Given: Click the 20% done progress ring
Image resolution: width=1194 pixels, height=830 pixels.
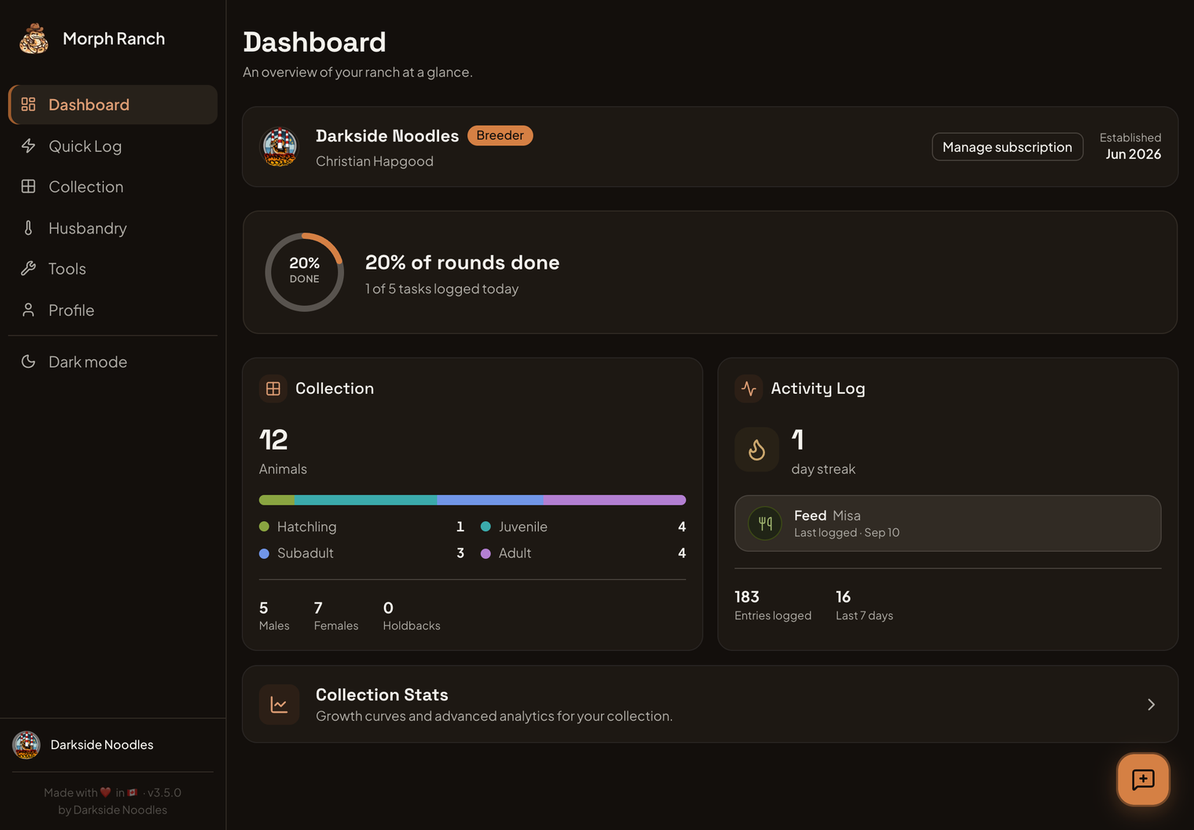Looking at the screenshot, I should tap(305, 272).
